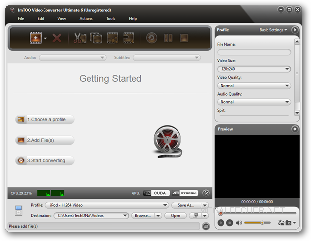Image resolution: width=311 pixels, height=241 pixels.
Task: Click the Add Output Profile arrow icon
Action: [x=129, y=38]
